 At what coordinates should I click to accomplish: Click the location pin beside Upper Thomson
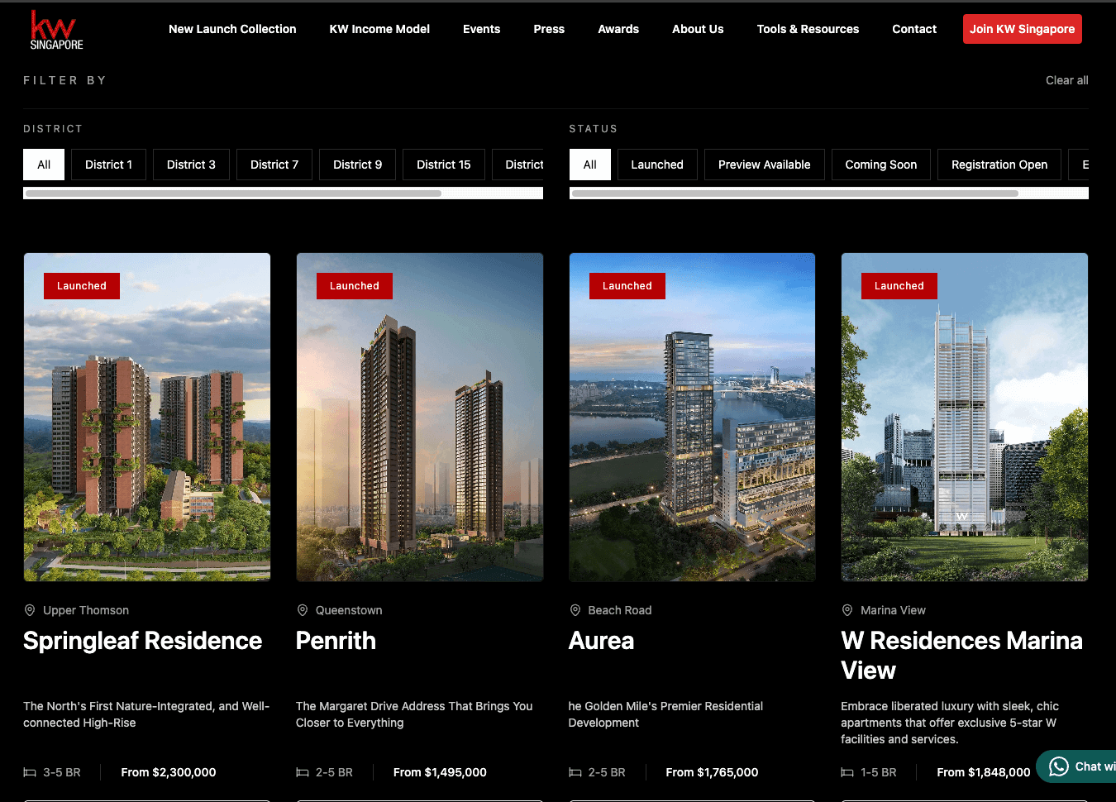tap(30, 610)
